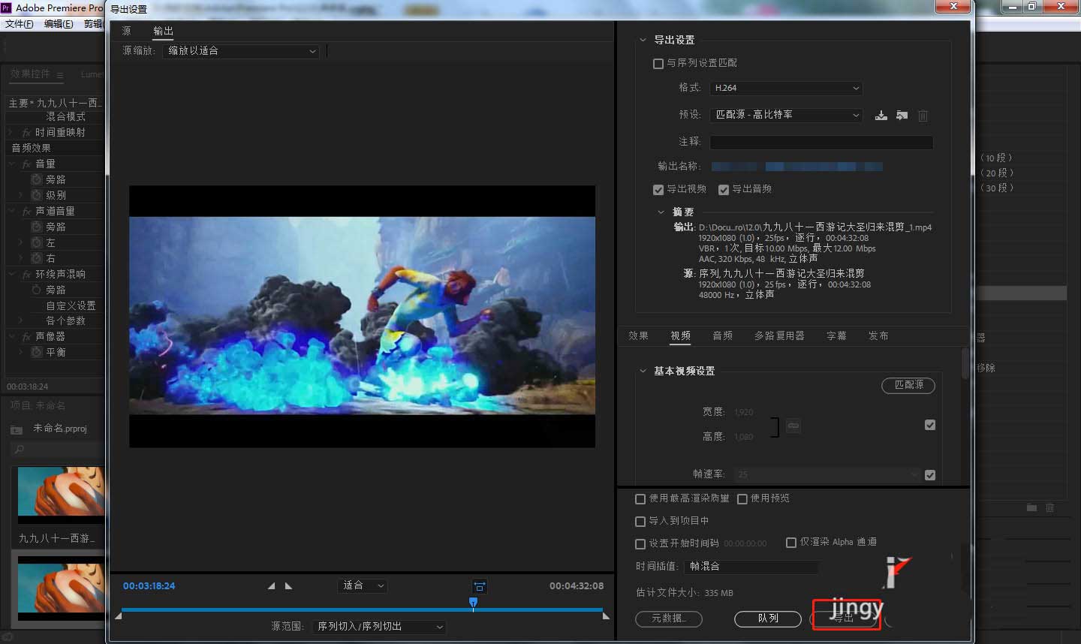Open the 源范围 dropdown
The image size is (1081, 644).
point(380,627)
